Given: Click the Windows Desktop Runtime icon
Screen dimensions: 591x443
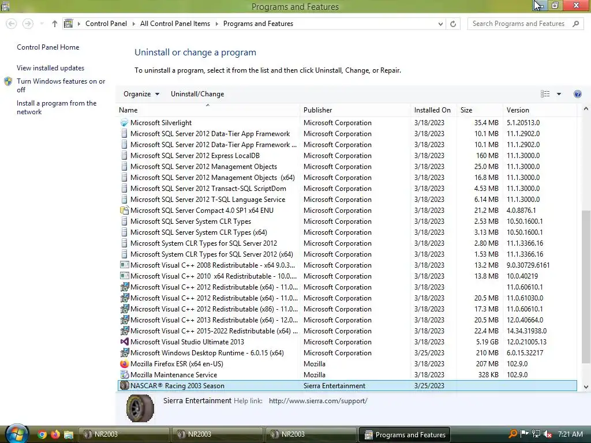Looking at the screenshot, I should point(124,353).
